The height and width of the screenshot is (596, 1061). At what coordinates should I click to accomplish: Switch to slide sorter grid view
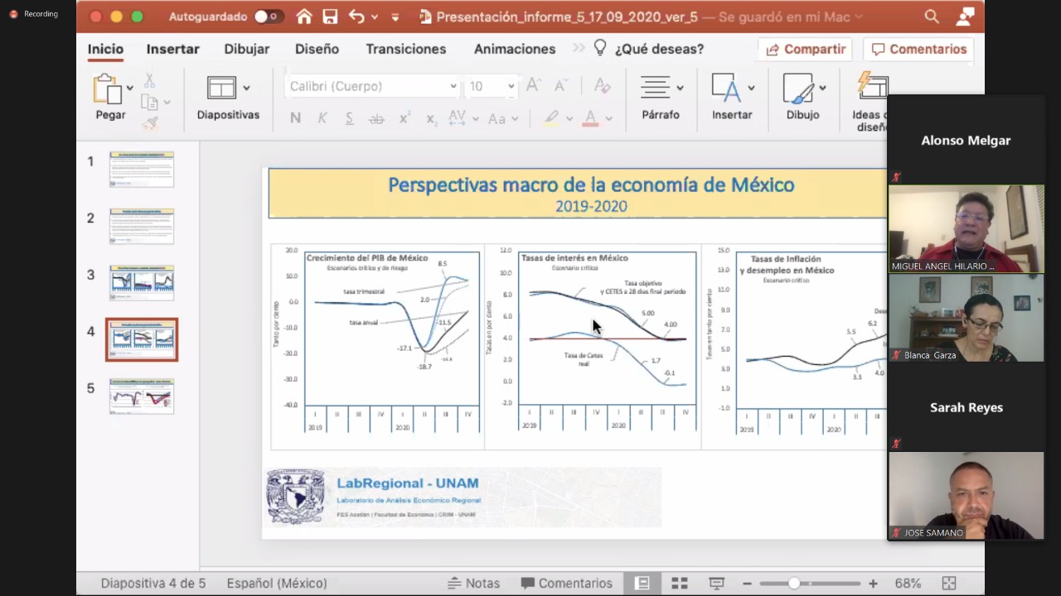click(x=679, y=584)
